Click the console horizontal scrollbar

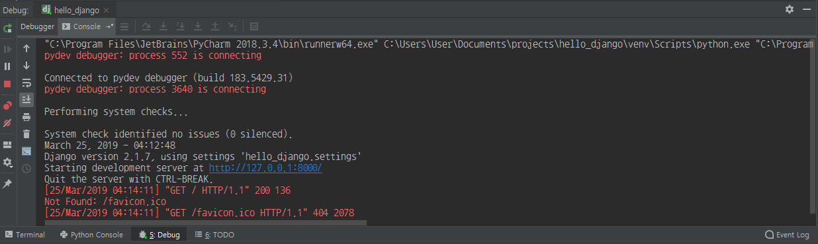[205, 223]
